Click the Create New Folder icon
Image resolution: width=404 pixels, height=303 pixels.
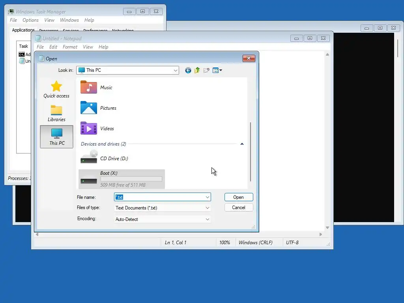[x=206, y=70]
